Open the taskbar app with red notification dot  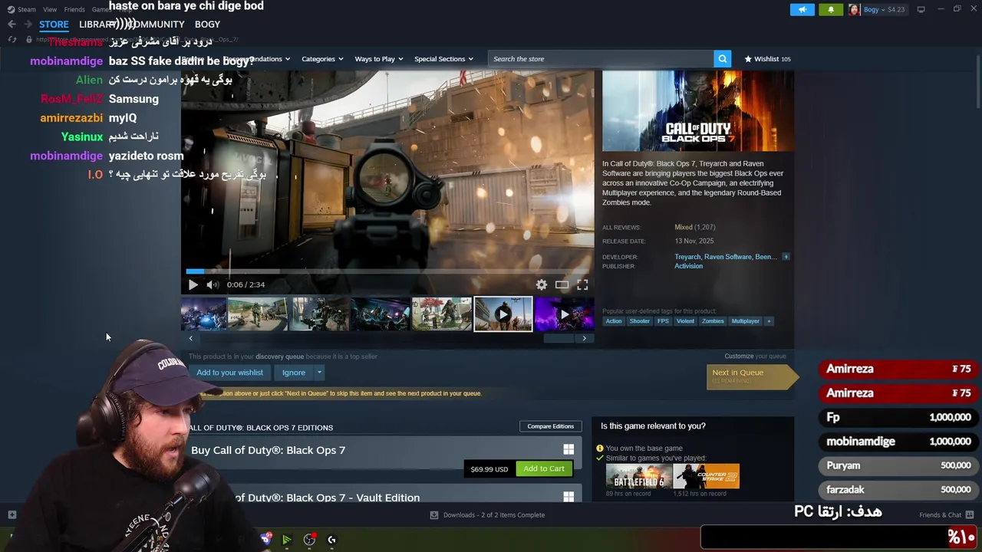coord(309,540)
